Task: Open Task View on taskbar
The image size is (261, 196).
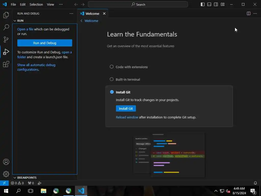Action: coord(31,191)
